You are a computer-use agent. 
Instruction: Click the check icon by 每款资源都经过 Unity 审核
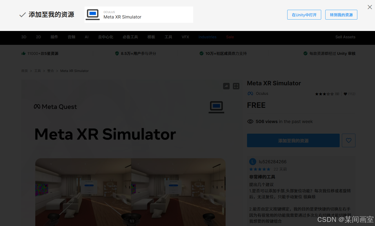[305, 54]
